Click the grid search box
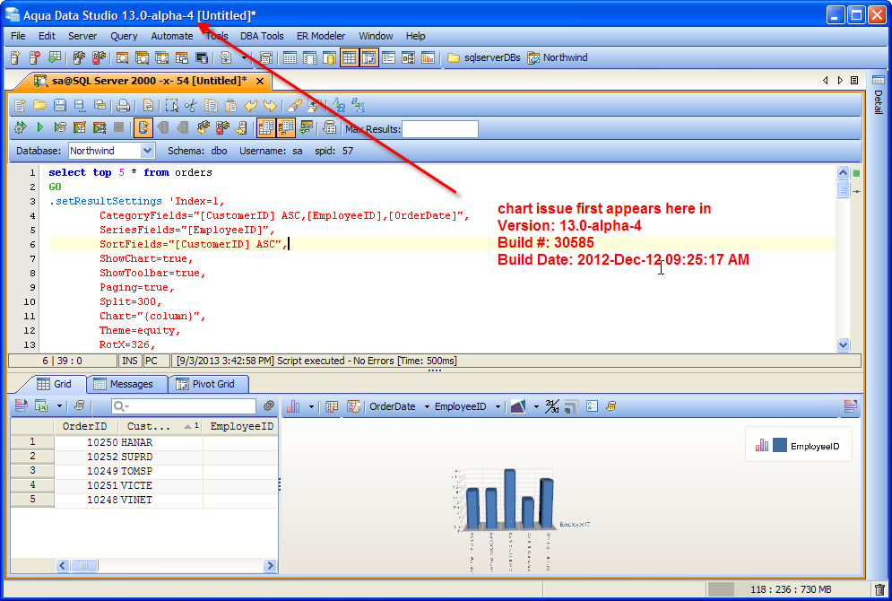Screen dimensions: 892x601 click(183, 405)
